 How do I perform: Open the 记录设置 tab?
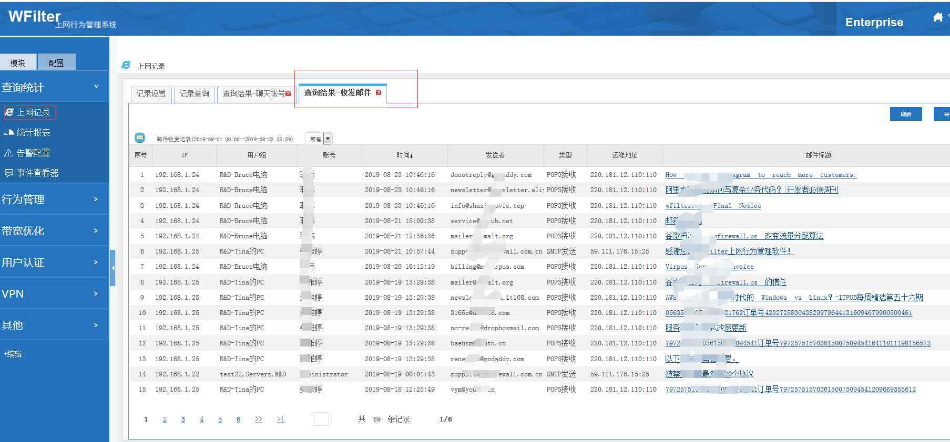point(151,93)
